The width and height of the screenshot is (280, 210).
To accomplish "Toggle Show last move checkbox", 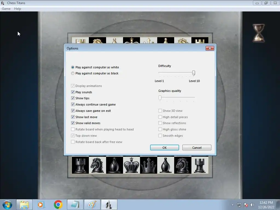I will point(73,117).
